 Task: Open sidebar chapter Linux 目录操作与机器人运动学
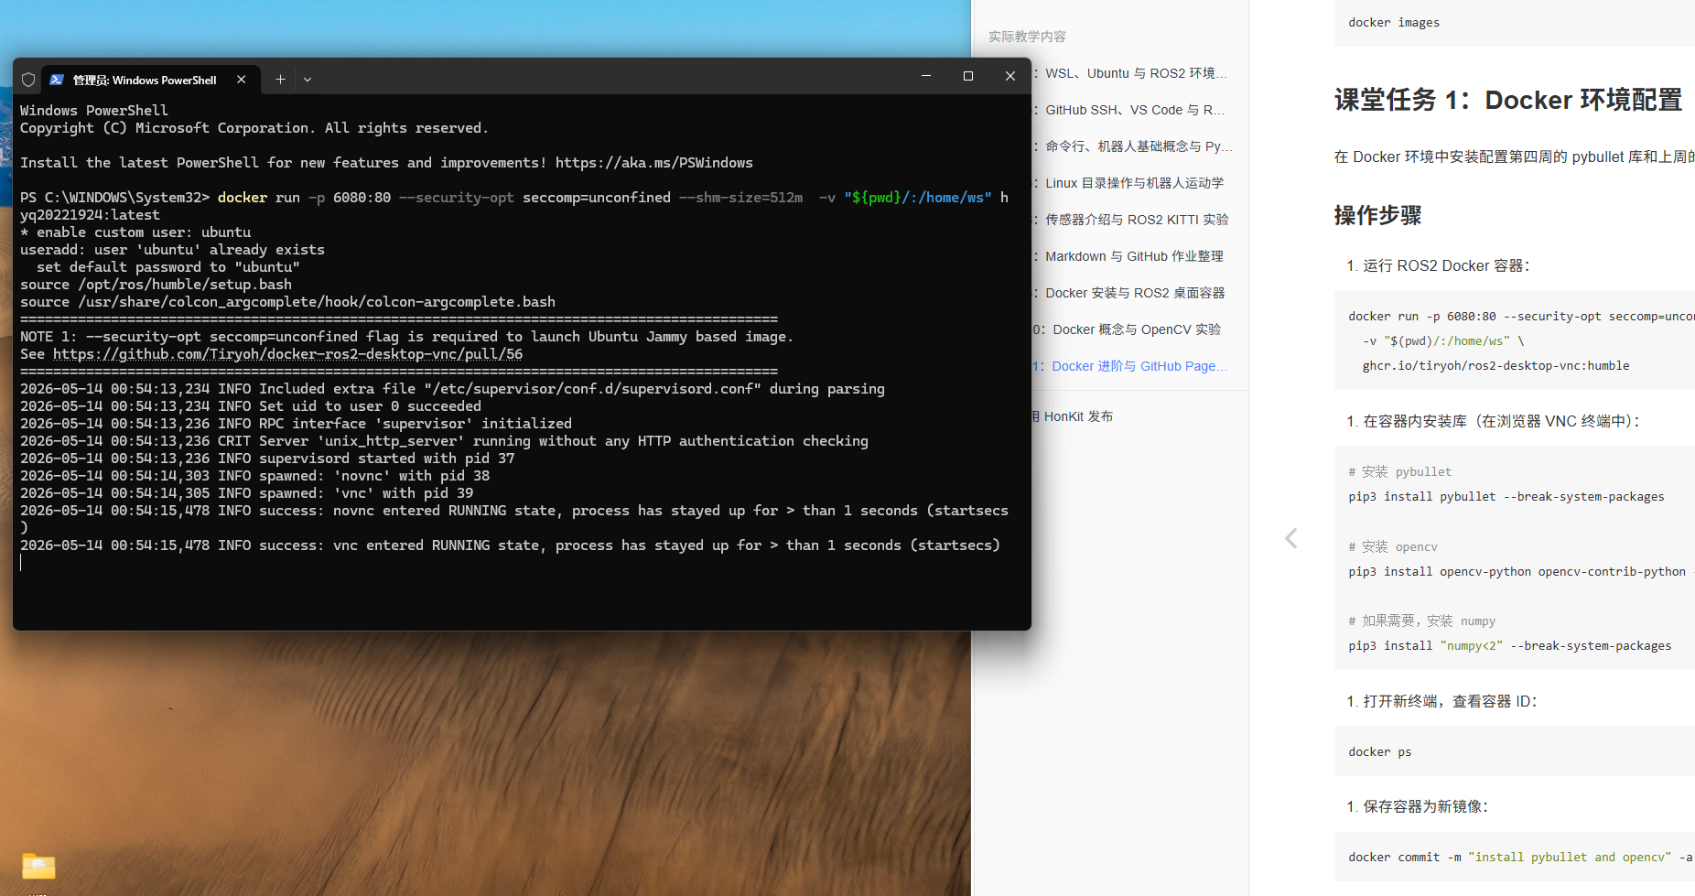coord(1134,183)
